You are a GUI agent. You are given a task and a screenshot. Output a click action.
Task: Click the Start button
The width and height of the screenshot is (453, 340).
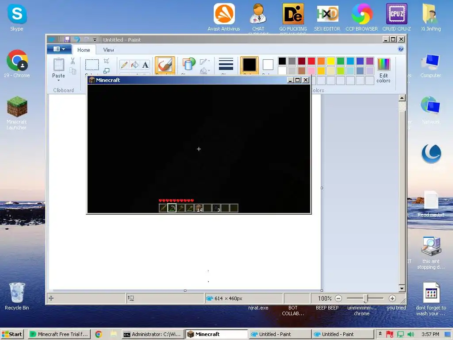(x=12, y=334)
